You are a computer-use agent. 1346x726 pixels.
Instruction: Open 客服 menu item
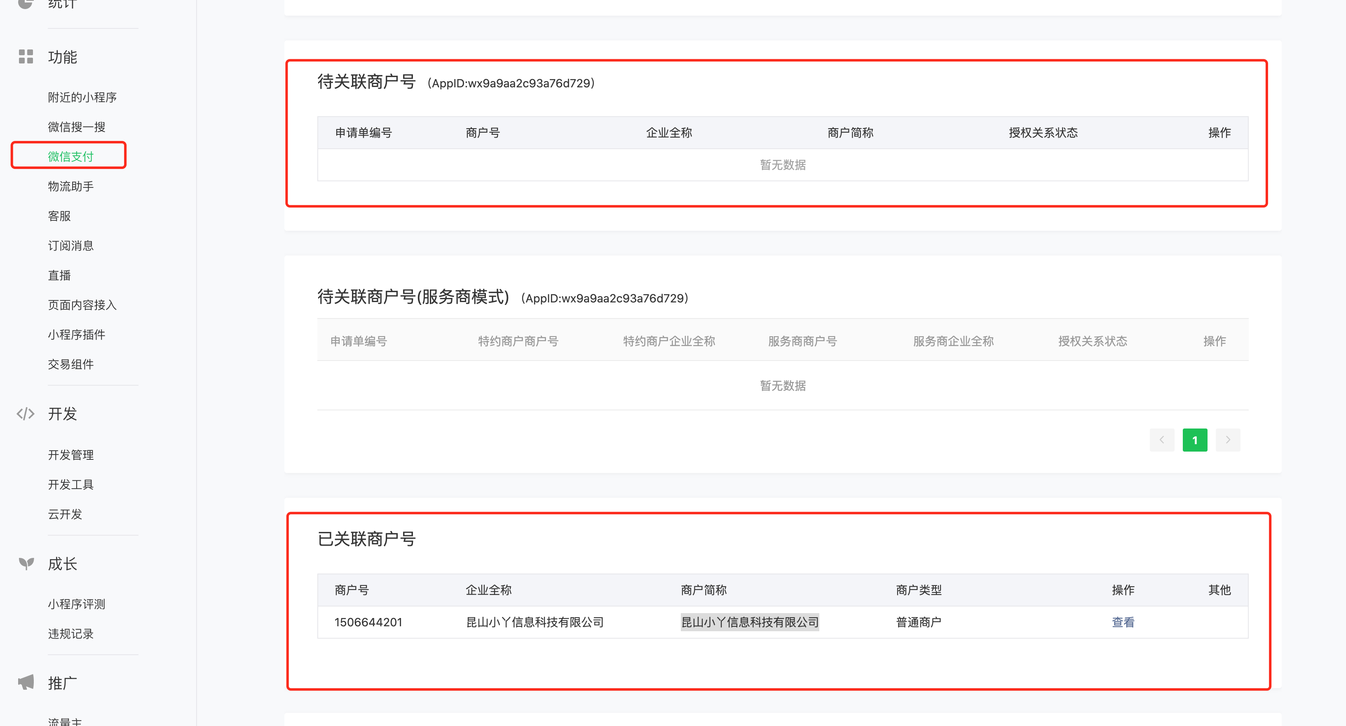[x=59, y=216]
